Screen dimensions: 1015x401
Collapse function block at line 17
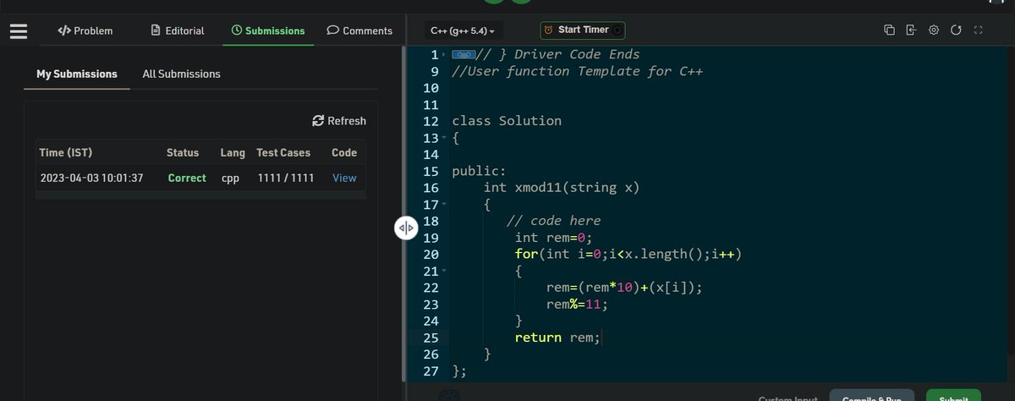(x=444, y=205)
